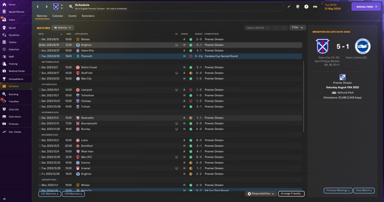Click the View Match button
This screenshot has width=384, height=202.
coord(364,190)
